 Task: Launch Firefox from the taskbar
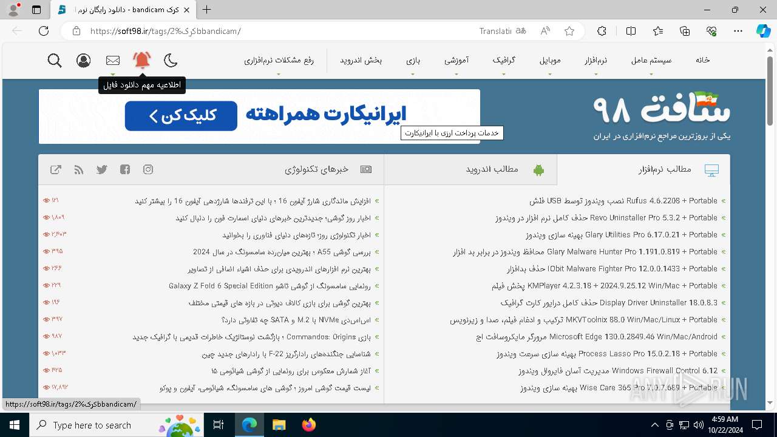(x=308, y=425)
